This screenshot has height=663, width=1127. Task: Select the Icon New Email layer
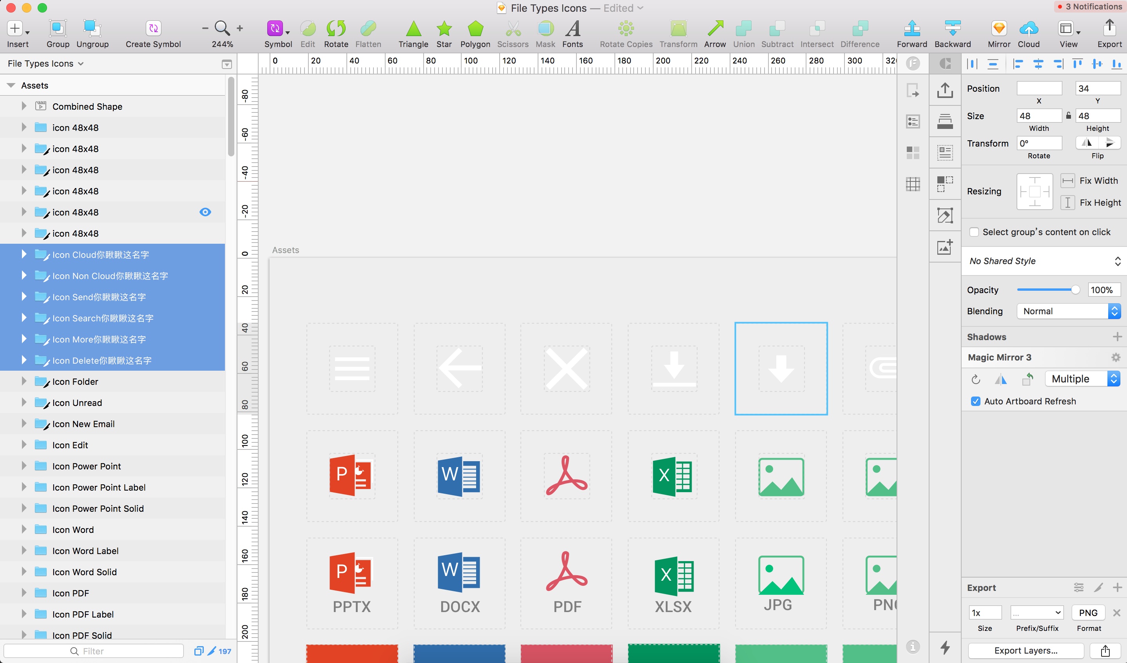pos(112,424)
